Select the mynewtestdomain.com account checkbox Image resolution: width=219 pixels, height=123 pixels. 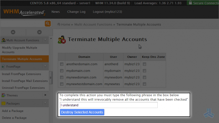(62, 84)
